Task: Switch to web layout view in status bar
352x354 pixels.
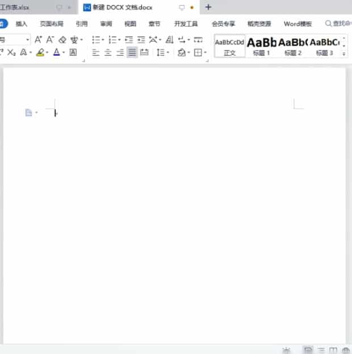Action: (x=345, y=350)
